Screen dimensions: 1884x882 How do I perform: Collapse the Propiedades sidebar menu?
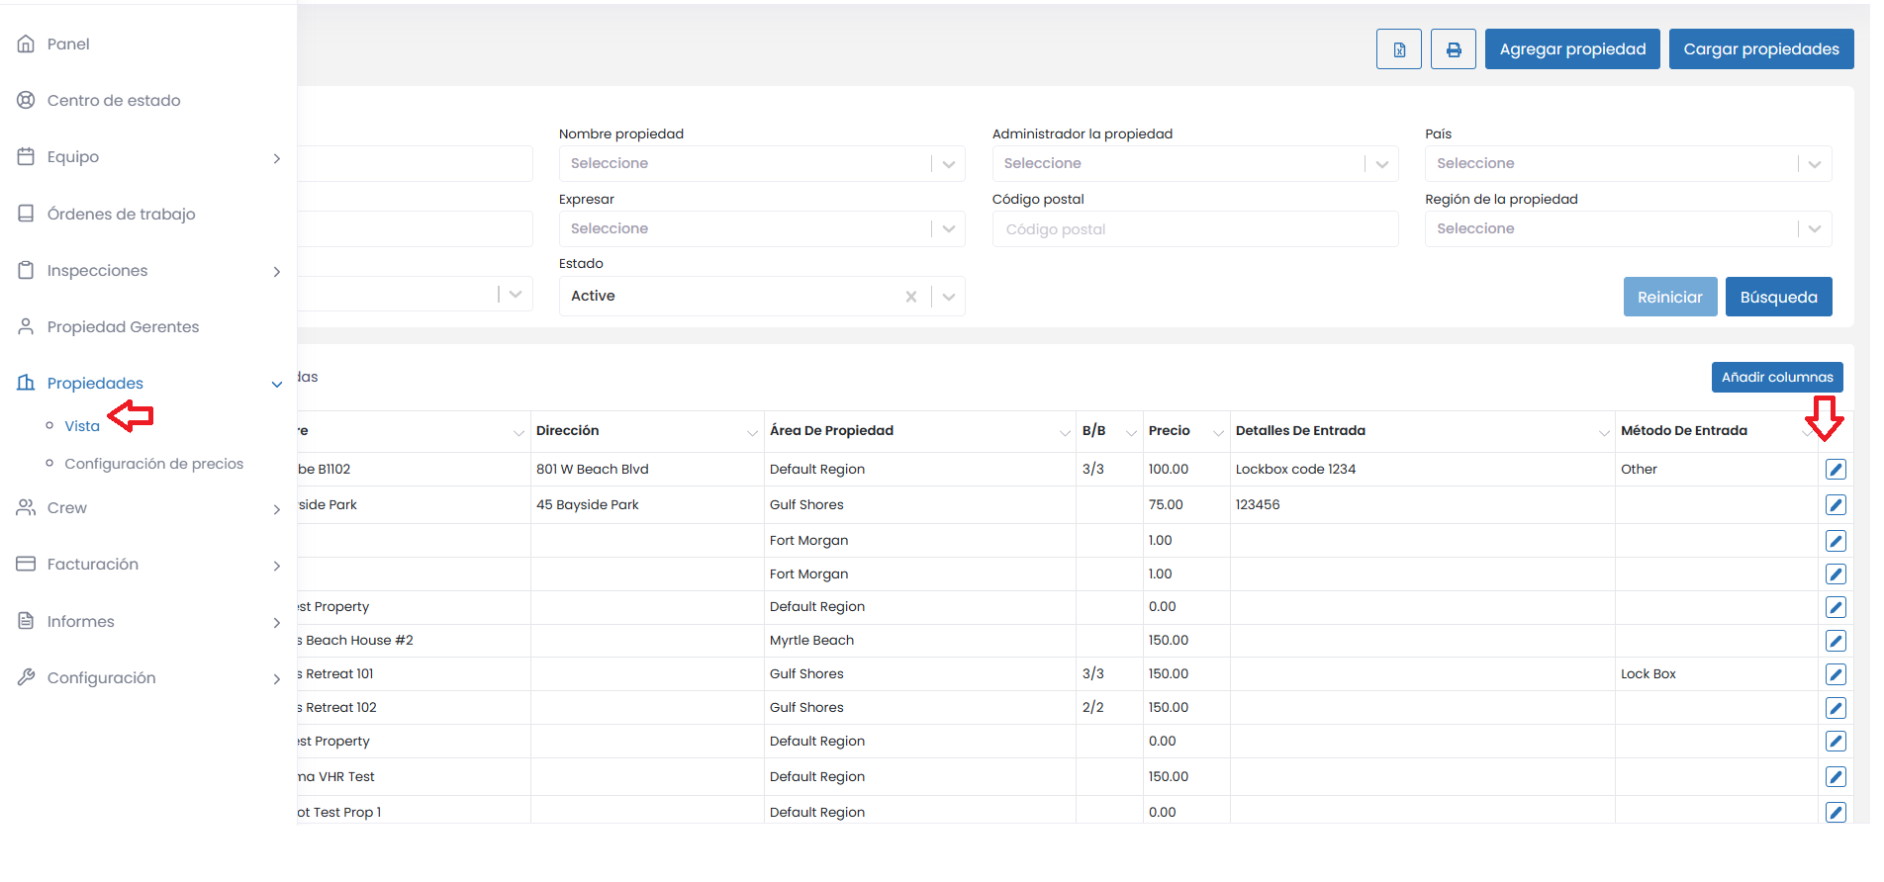[276, 384]
